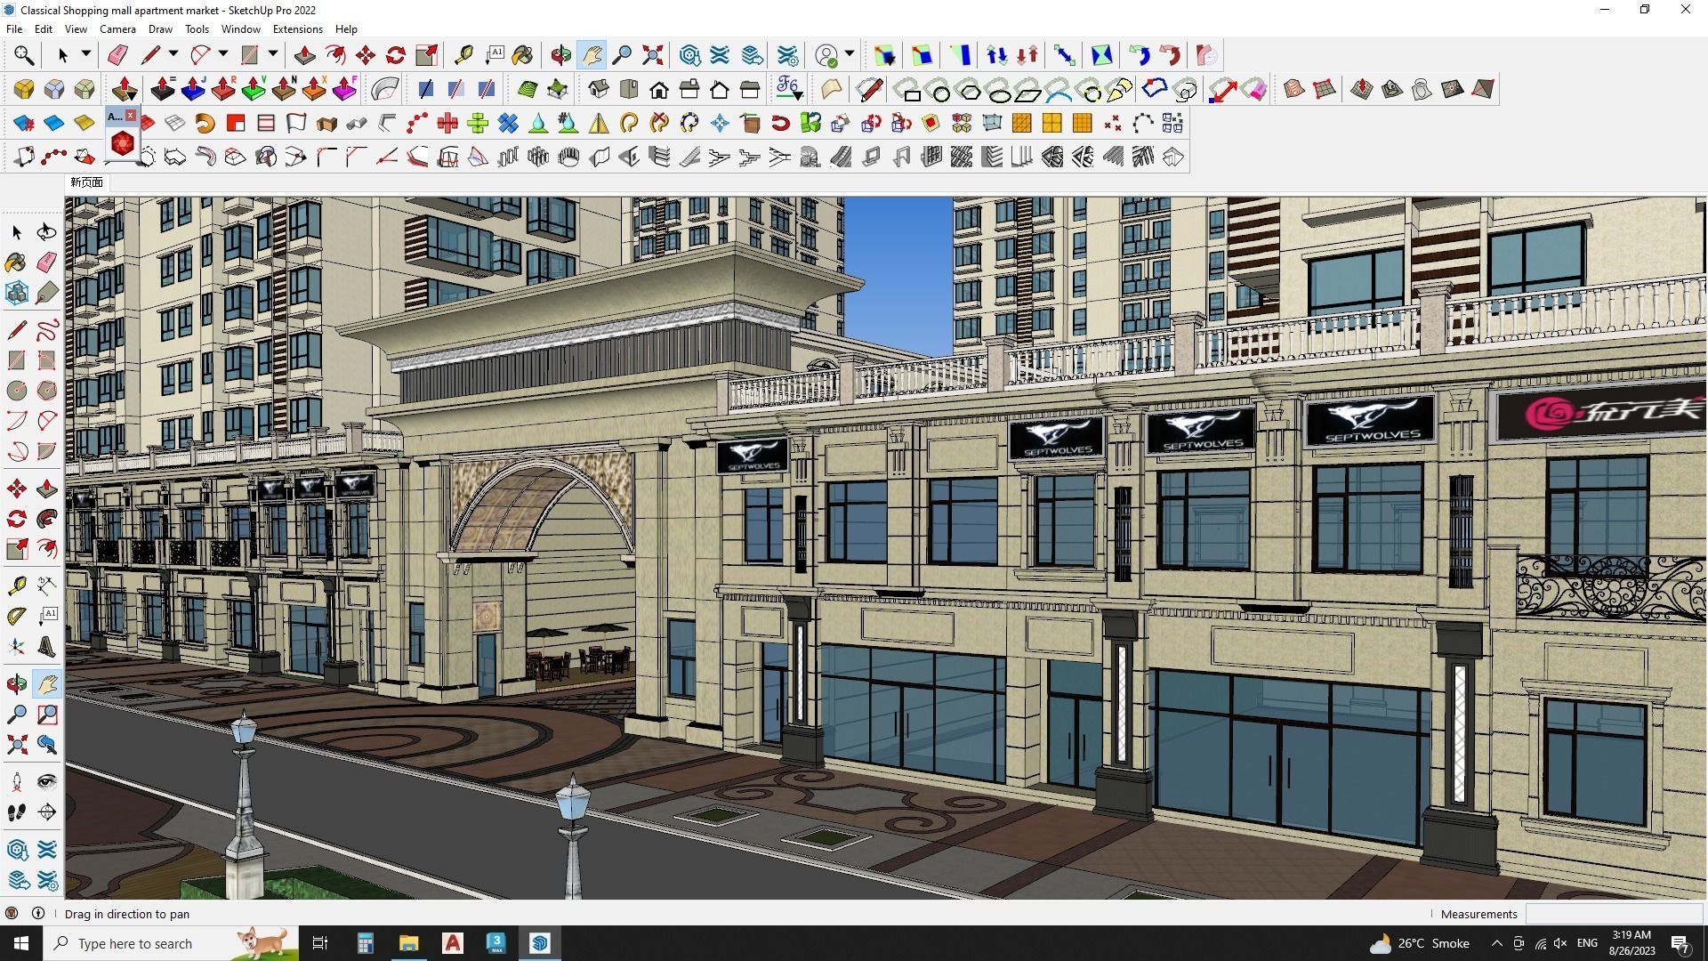Image resolution: width=1708 pixels, height=961 pixels.
Task: Click Zoom Extents in top toolbar
Action: click(653, 55)
